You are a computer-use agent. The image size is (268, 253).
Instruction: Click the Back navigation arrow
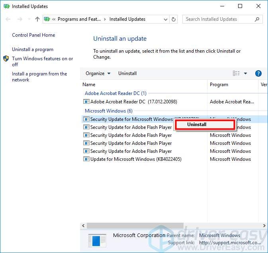(x=9, y=19)
